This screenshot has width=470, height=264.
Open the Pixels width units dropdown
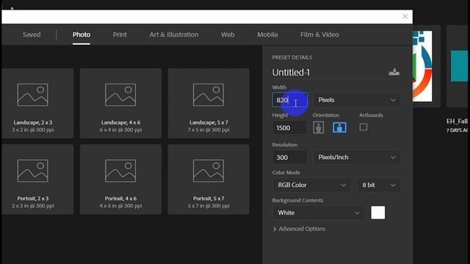(357, 100)
